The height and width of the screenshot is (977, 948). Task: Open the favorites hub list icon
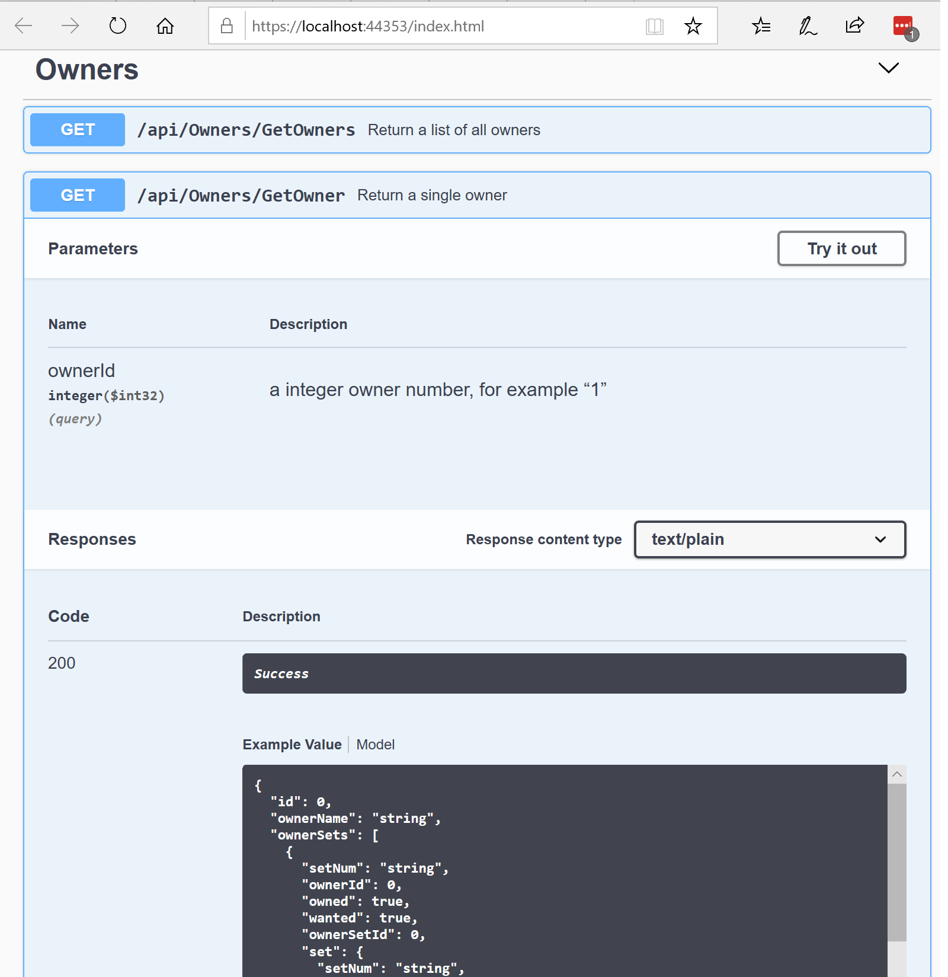point(761,26)
